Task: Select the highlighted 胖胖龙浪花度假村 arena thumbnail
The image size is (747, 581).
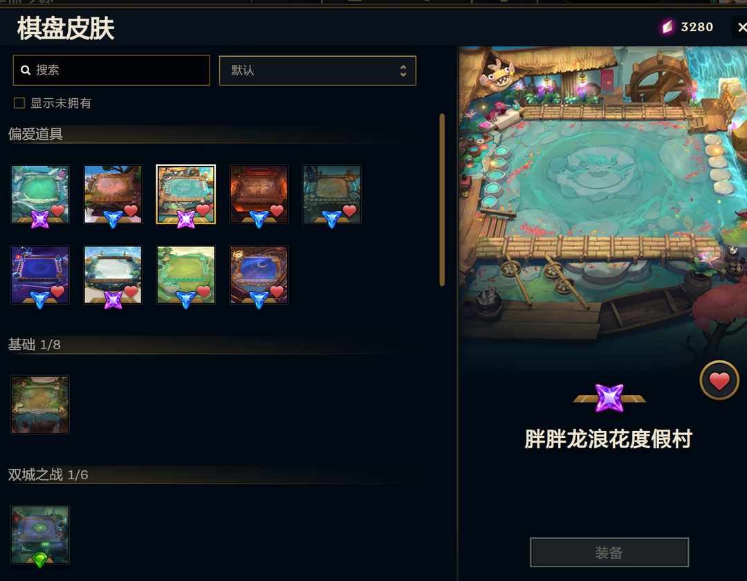Action: [x=186, y=194]
